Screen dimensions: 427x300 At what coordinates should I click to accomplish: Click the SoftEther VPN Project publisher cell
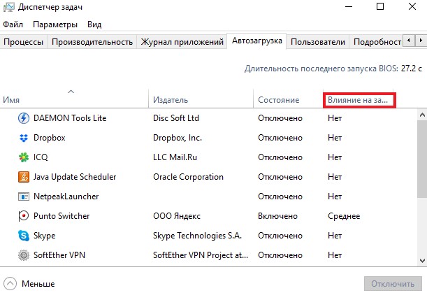(x=201, y=255)
